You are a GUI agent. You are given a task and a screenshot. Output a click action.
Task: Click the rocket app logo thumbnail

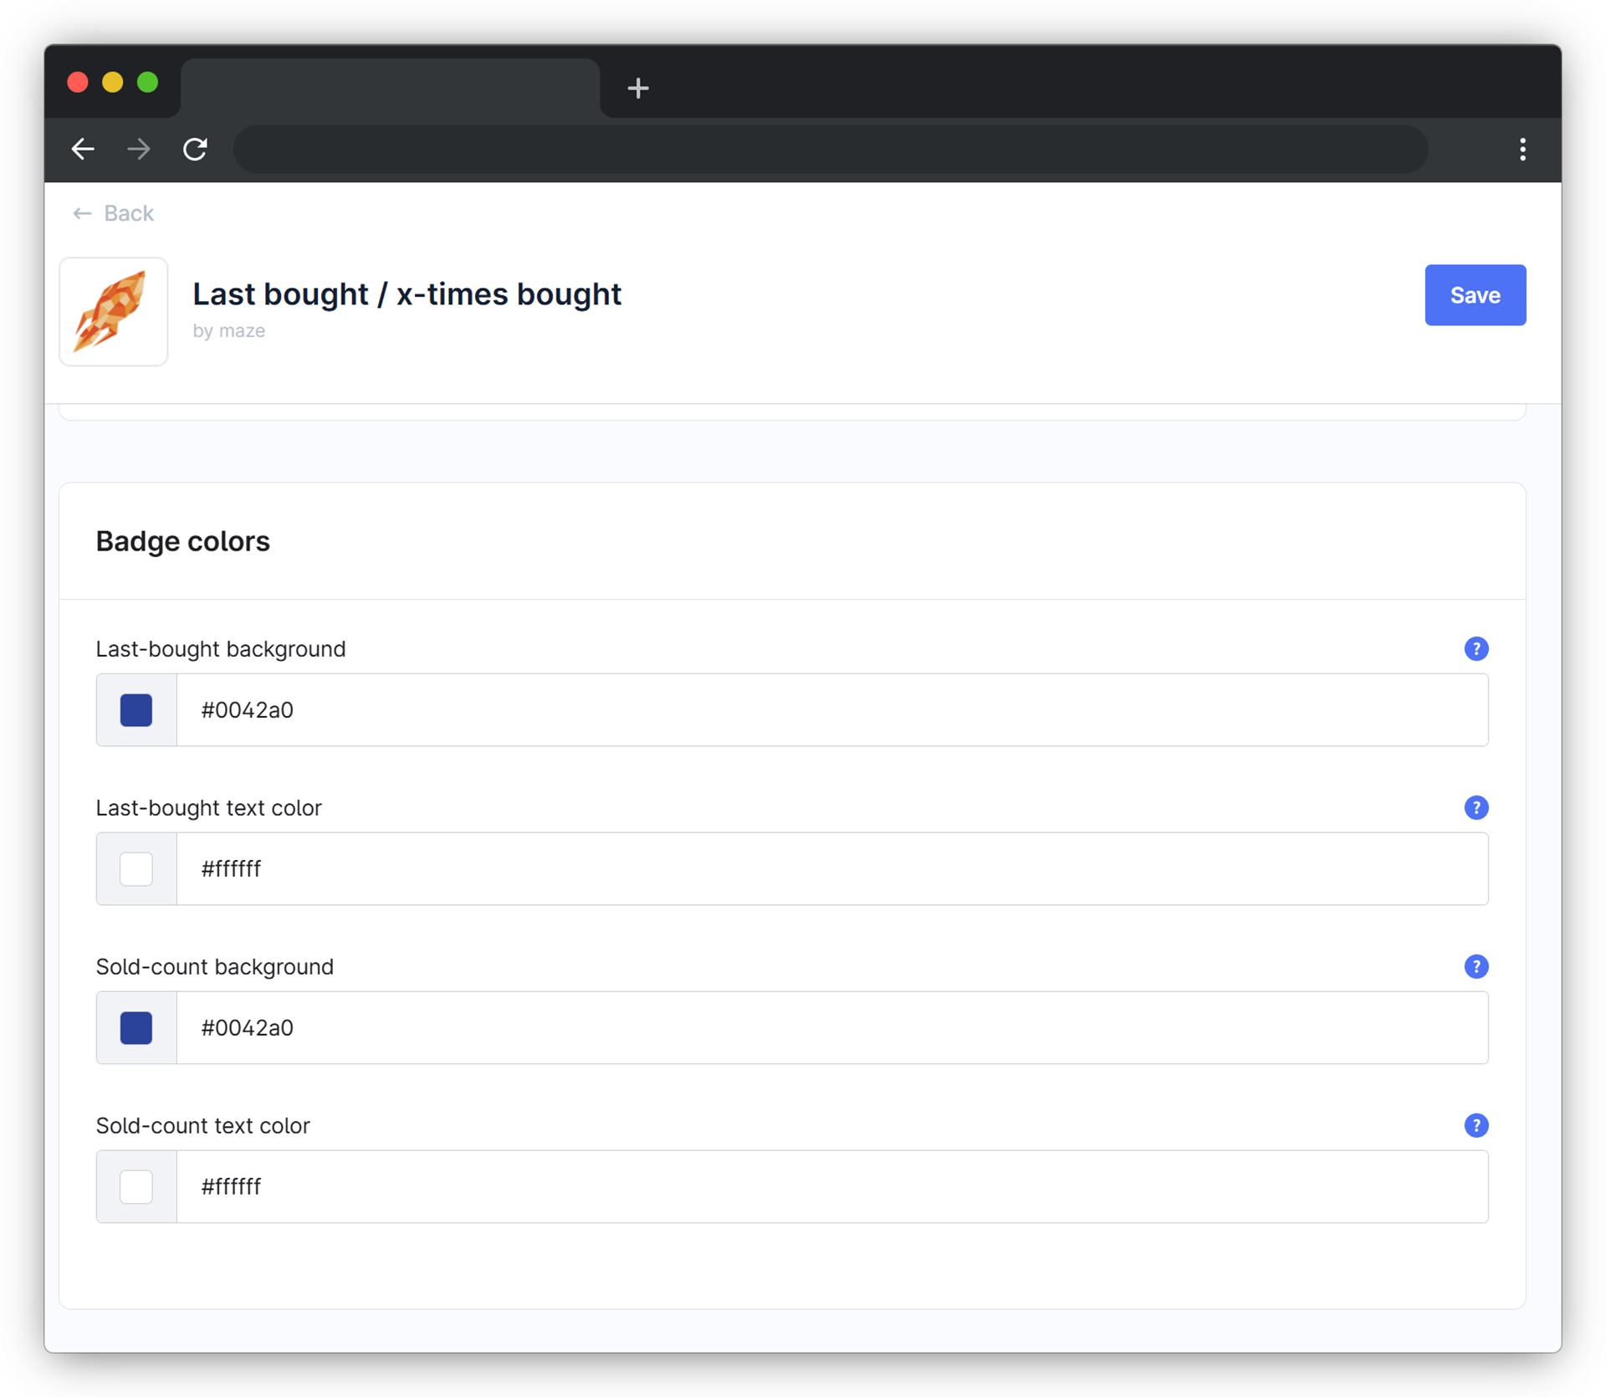tap(114, 311)
